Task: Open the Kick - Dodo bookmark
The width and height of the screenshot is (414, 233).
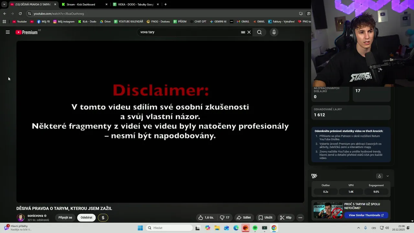Action: (x=87, y=22)
